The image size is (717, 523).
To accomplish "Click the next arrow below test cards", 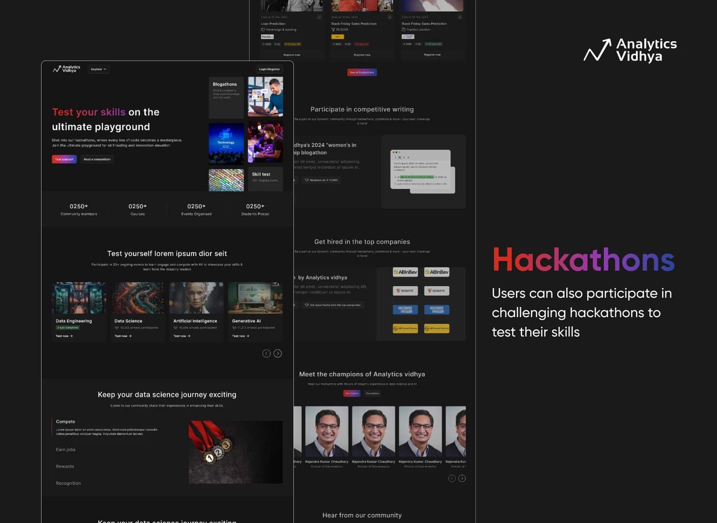I will click(278, 354).
